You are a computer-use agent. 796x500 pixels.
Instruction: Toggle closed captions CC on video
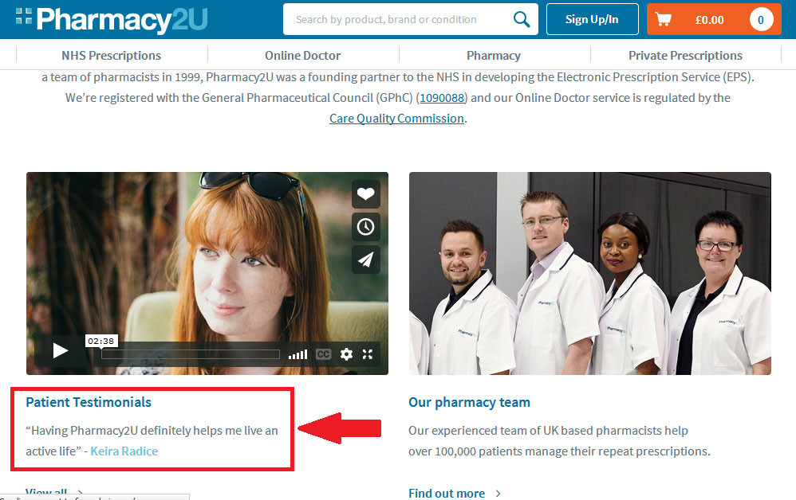coord(323,354)
